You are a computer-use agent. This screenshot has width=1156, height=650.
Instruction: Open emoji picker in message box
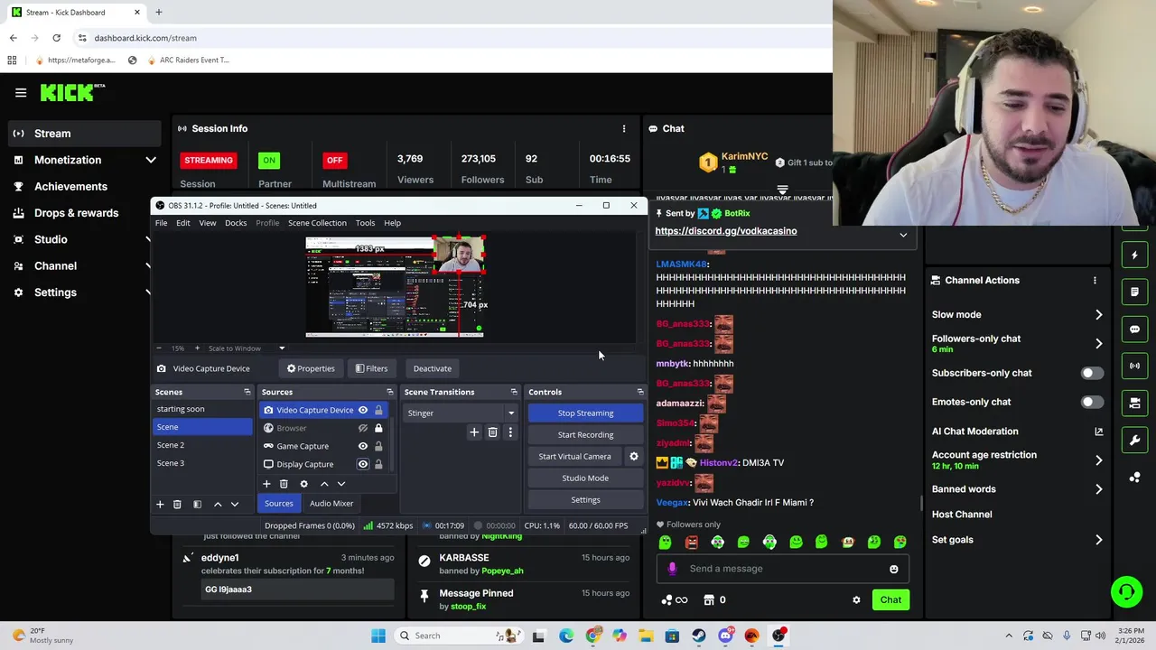coord(893,569)
